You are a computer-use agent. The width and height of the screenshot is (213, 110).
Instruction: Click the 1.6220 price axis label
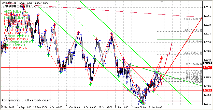pos(207,25)
